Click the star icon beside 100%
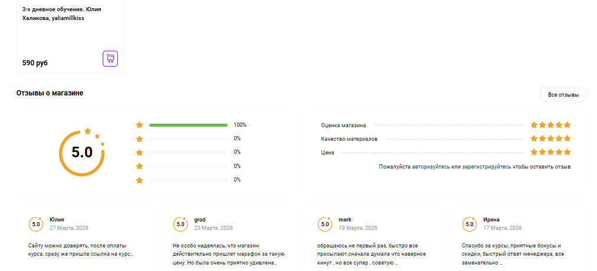Screen dimensions: 597x271 (140, 125)
